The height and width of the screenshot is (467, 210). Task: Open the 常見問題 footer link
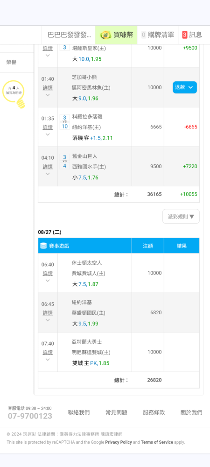click(116, 412)
